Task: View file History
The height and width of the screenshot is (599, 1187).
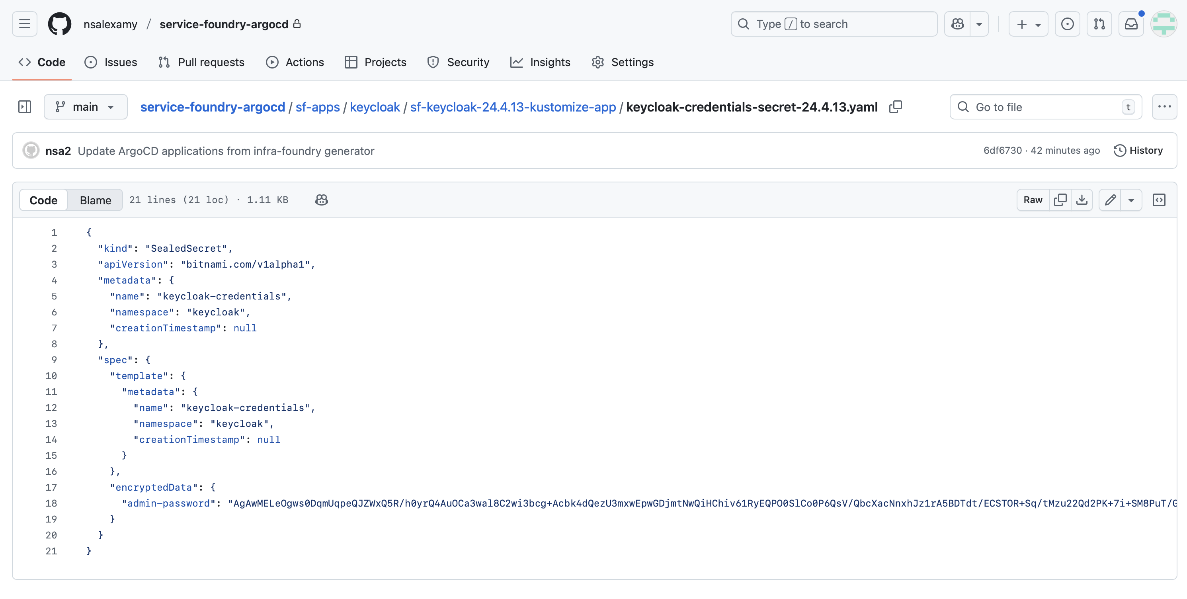Action: (1138, 150)
